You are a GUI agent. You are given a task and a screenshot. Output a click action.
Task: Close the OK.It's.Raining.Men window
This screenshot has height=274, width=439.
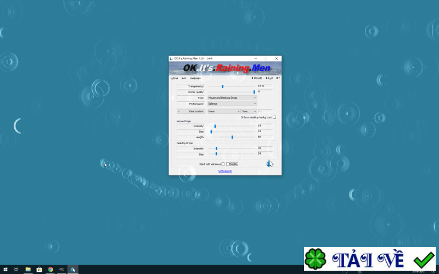[x=277, y=59]
